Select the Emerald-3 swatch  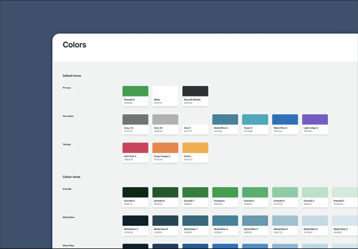pyautogui.click(x=315, y=197)
